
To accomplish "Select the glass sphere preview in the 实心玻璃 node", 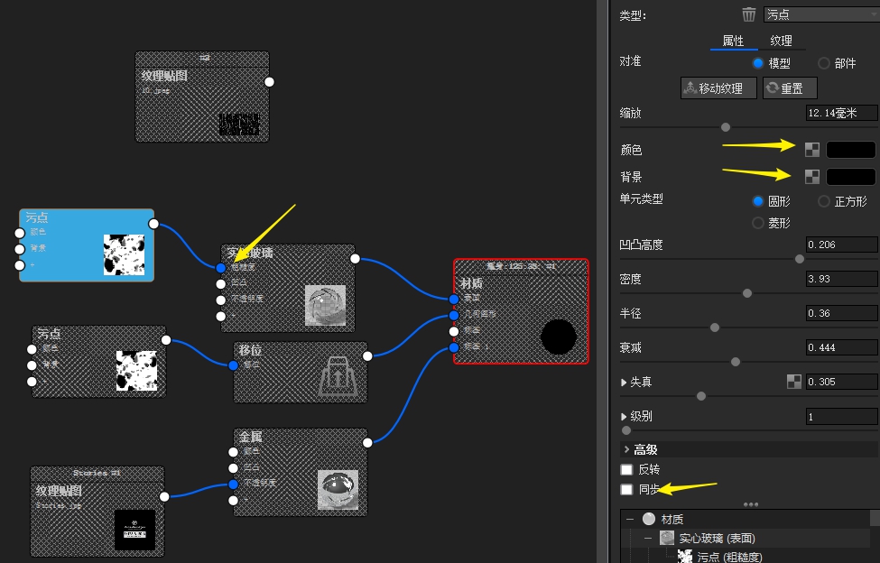I will (325, 305).
